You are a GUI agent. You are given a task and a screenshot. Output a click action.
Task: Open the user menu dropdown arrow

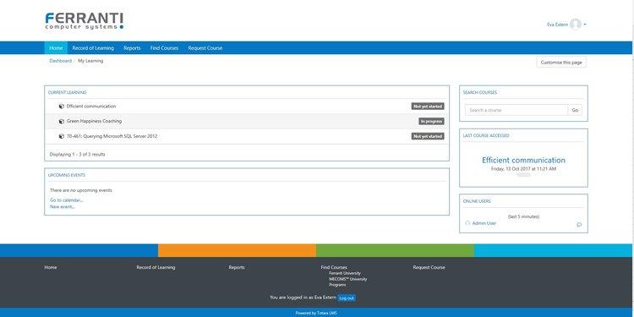585,25
